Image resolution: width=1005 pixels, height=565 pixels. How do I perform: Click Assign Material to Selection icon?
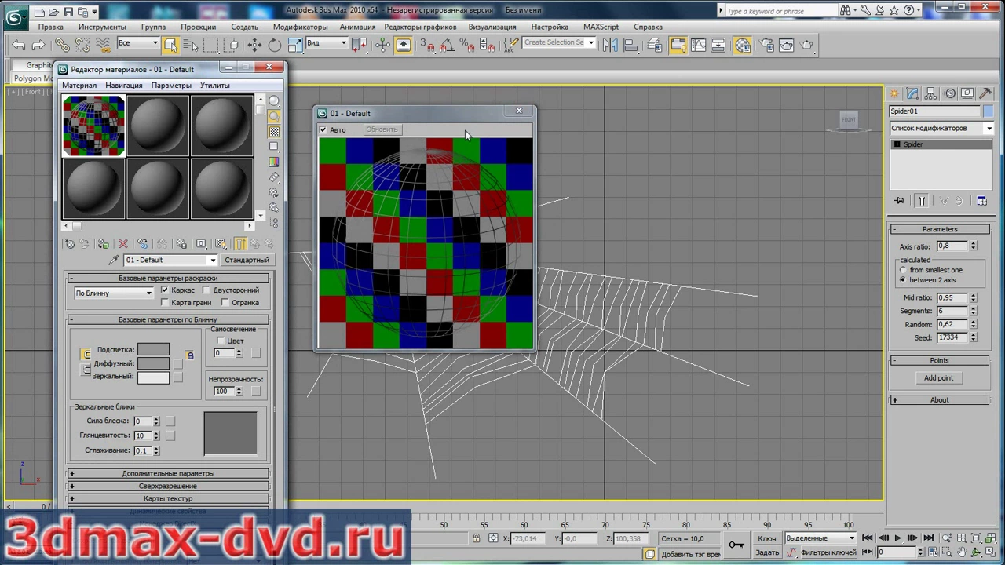pyautogui.click(x=104, y=244)
